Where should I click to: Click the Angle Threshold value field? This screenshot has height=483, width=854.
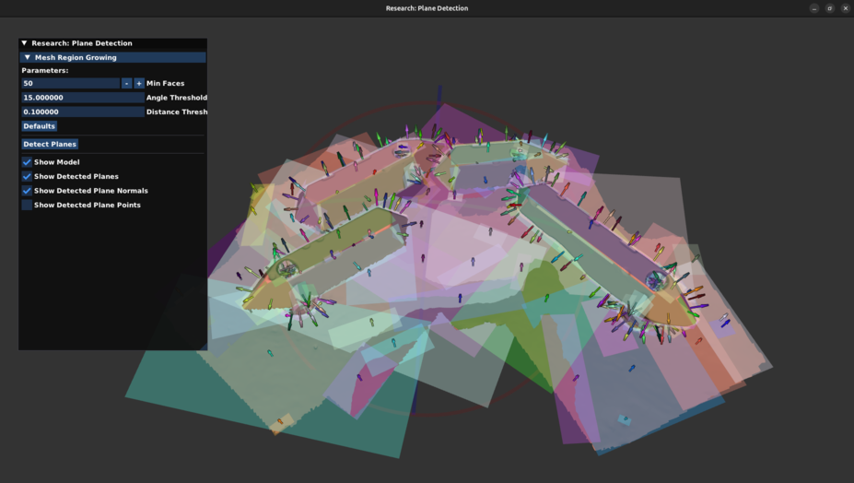[83, 98]
